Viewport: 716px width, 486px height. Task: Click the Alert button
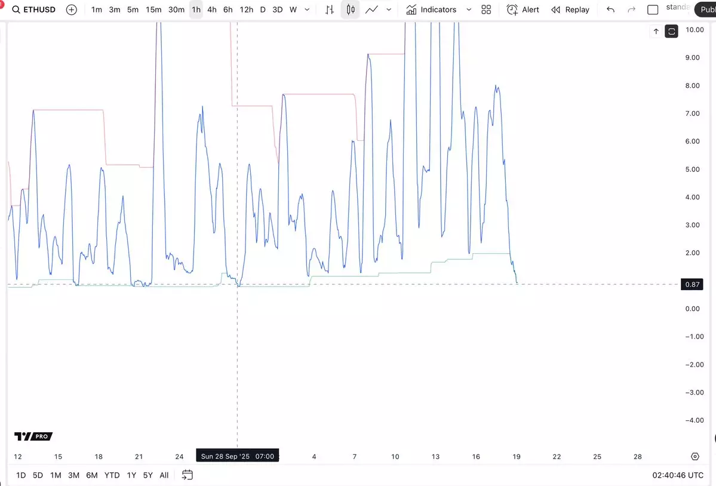(523, 10)
